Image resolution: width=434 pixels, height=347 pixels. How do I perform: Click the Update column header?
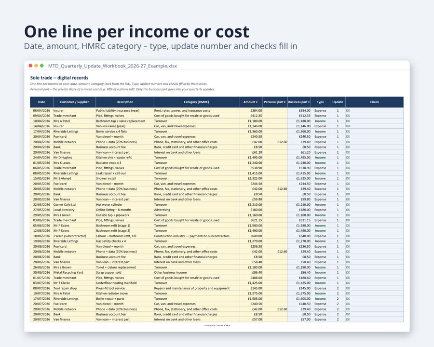tap(338, 102)
